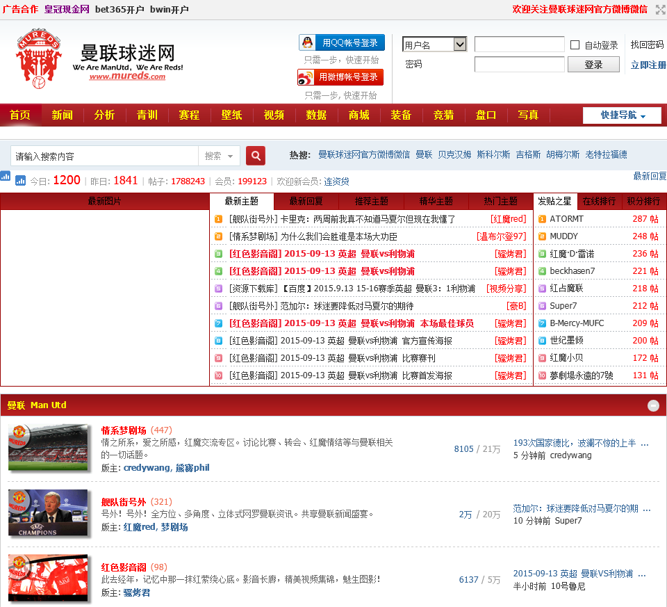Click rank 3 badge before 曼联vs利物浦 thread

219,254
